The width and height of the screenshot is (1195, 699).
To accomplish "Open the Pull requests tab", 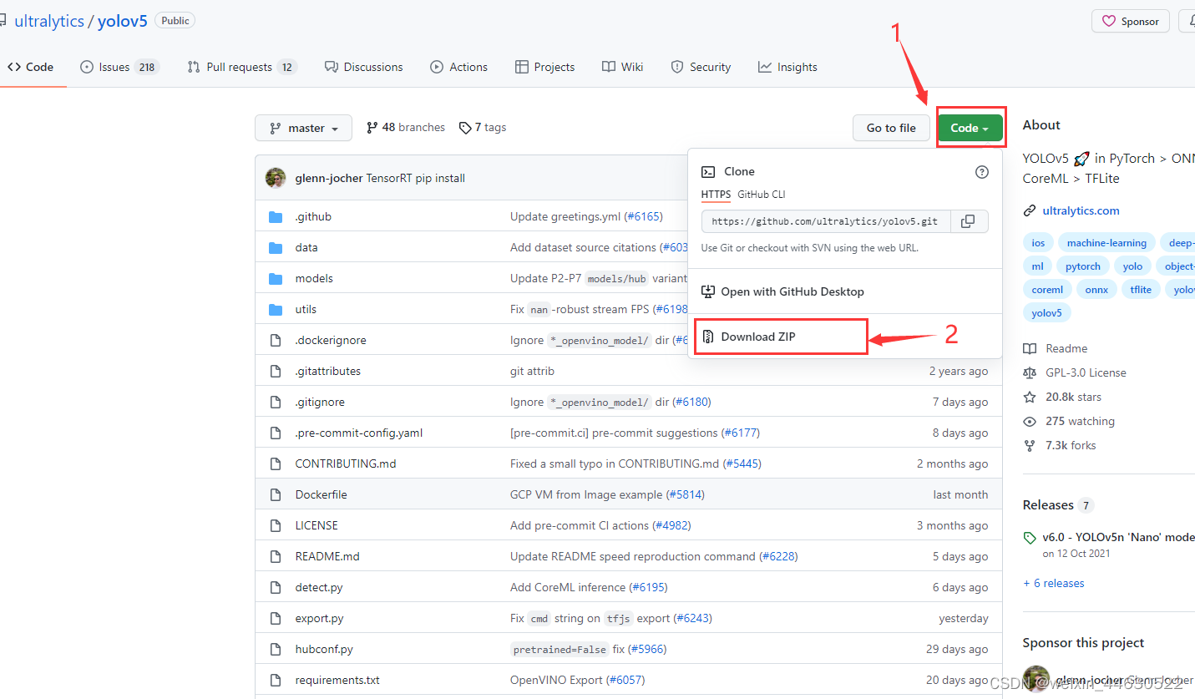I will click(x=242, y=67).
